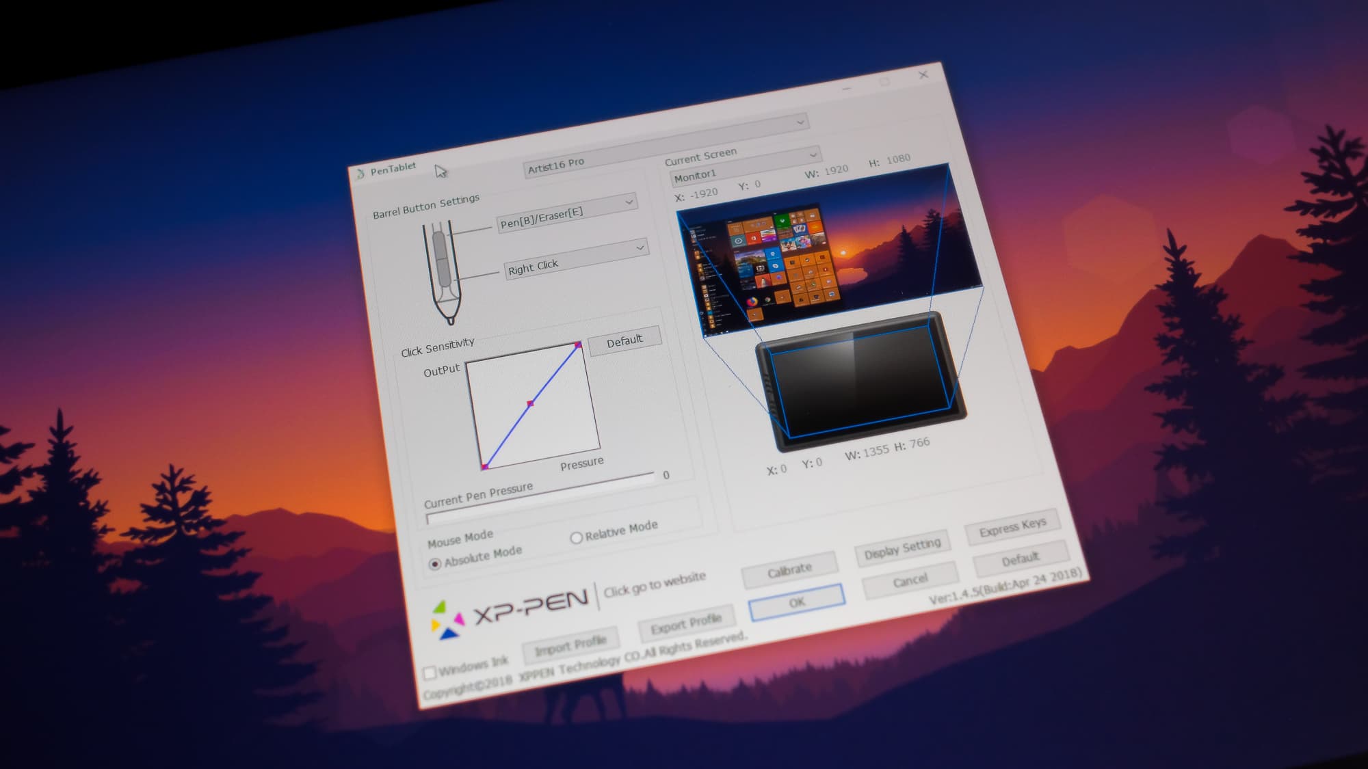Click the OK button
Screen dimensions: 1368x769
click(x=797, y=602)
